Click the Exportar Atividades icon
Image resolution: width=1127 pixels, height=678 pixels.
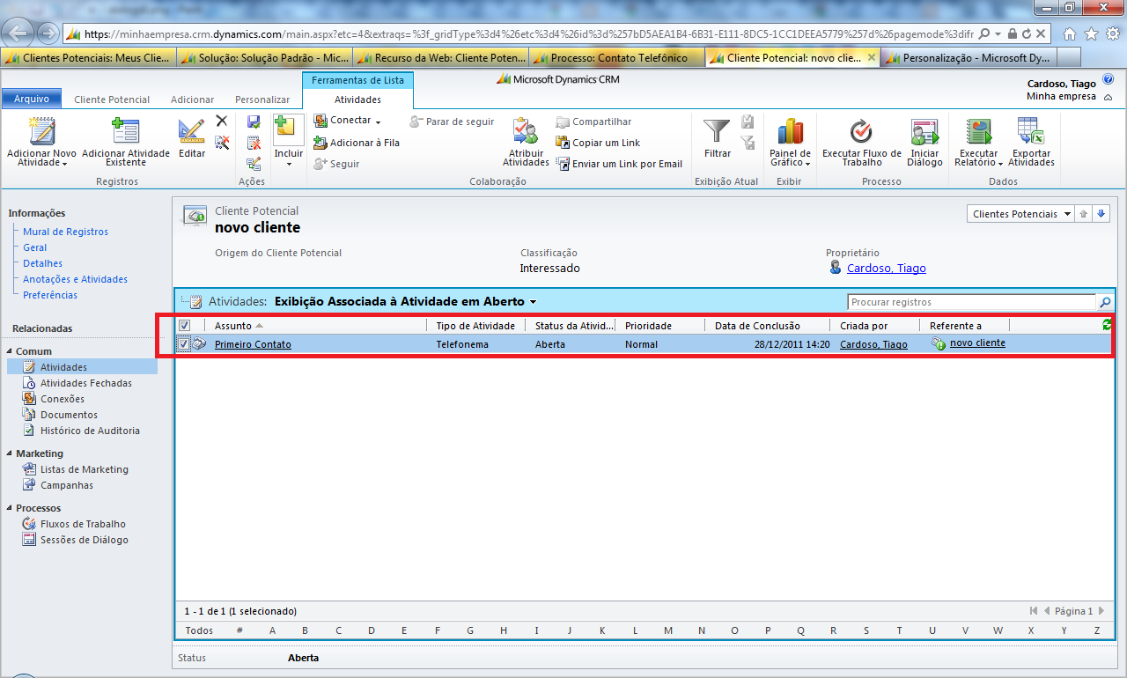pyautogui.click(x=1031, y=132)
